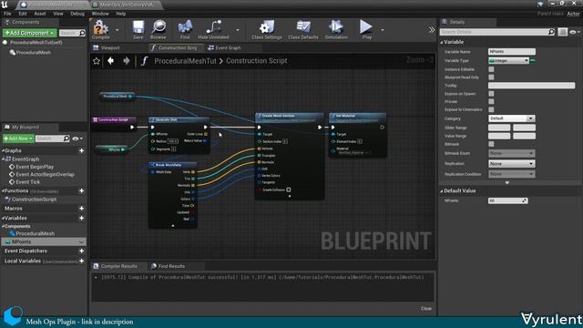The height and width of the screenshot is (328, 583).
Task: Click Add Component button
Action: [30, 33]
